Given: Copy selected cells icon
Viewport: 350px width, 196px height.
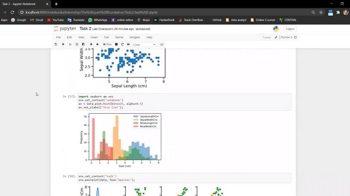Looking at the screenshot, I should pyautogui.click(x=77, y=45).
